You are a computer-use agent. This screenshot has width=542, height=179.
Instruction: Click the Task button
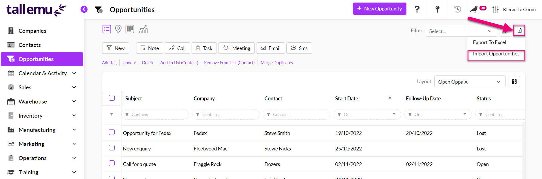(x=204, y=48)
